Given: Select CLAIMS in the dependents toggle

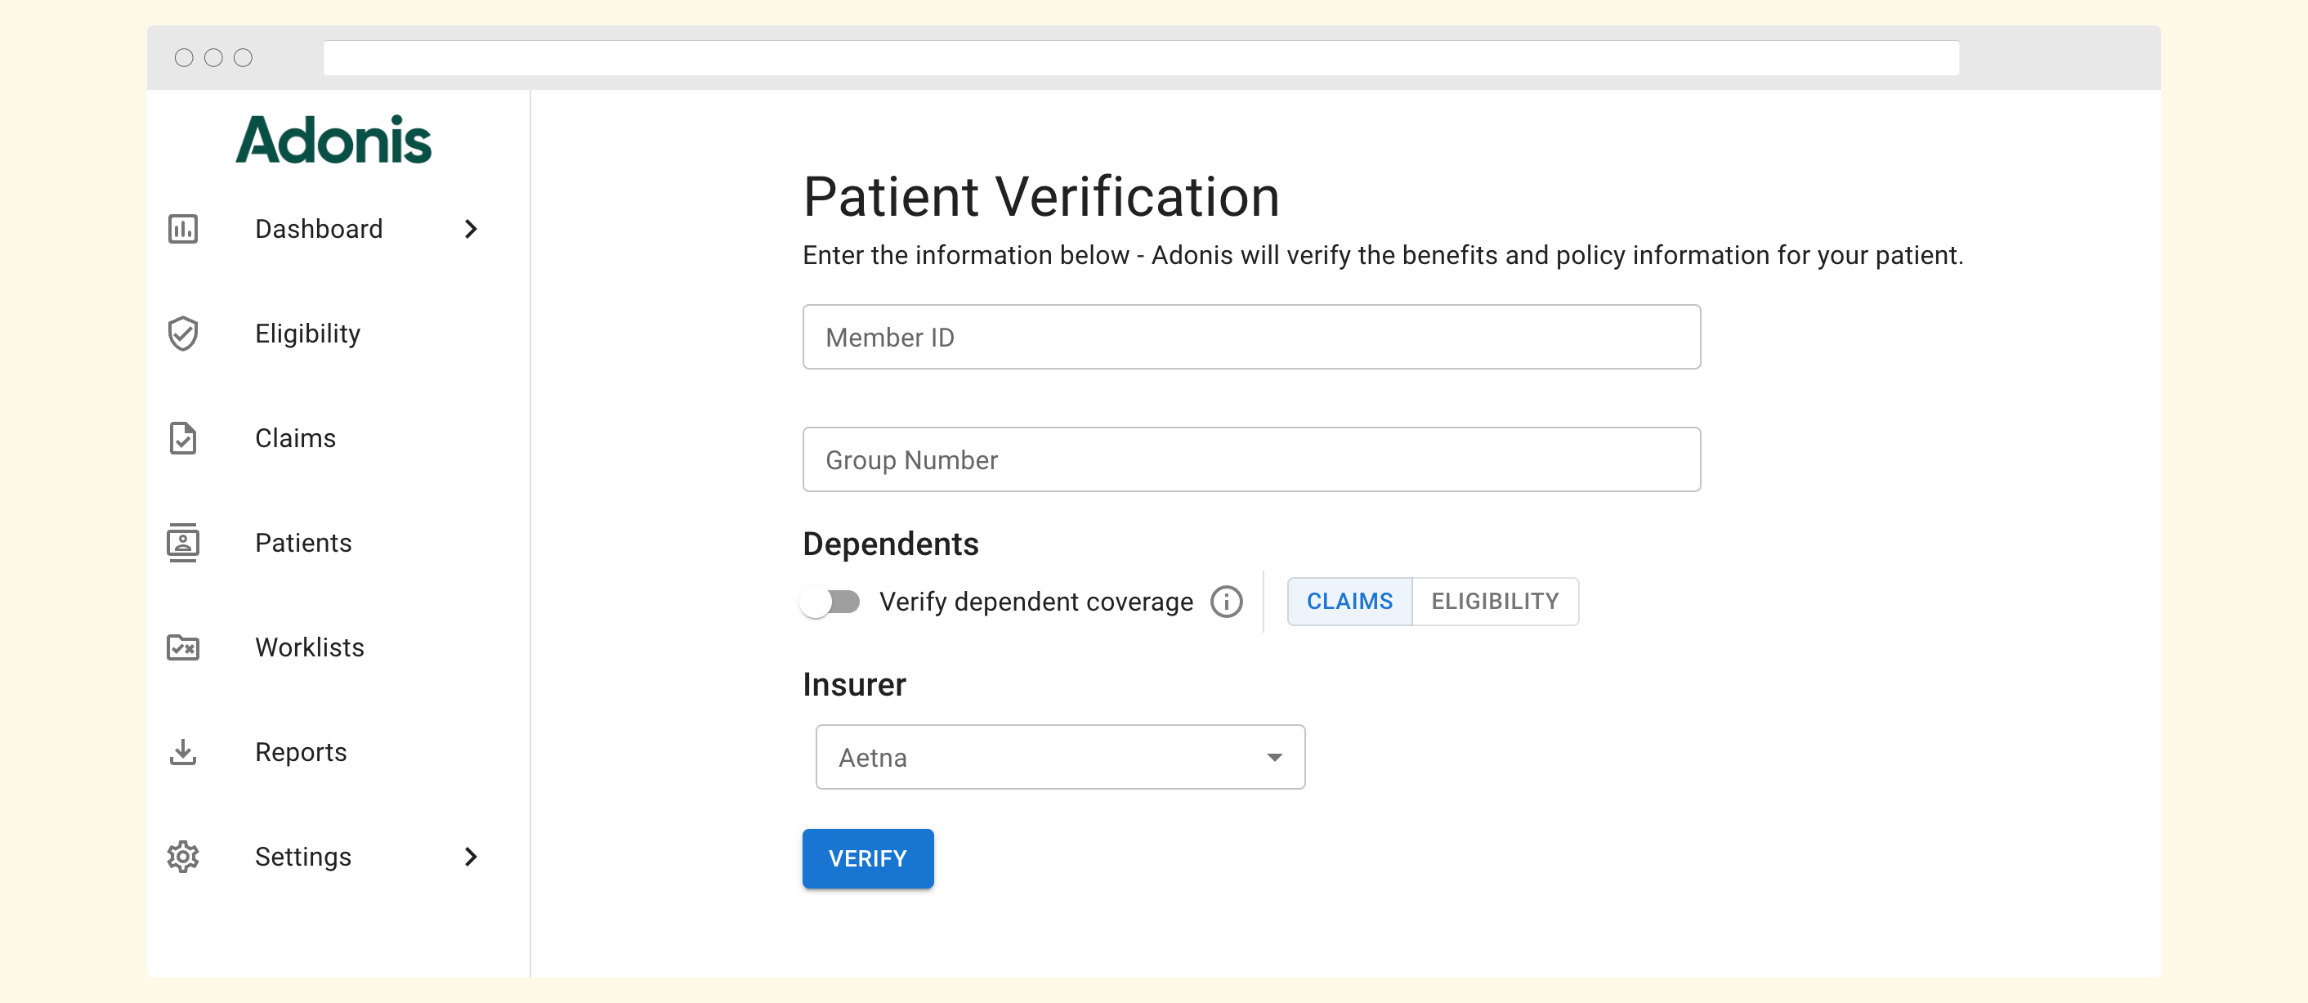Looking at the screenshot, I should tap(1349, 602).
